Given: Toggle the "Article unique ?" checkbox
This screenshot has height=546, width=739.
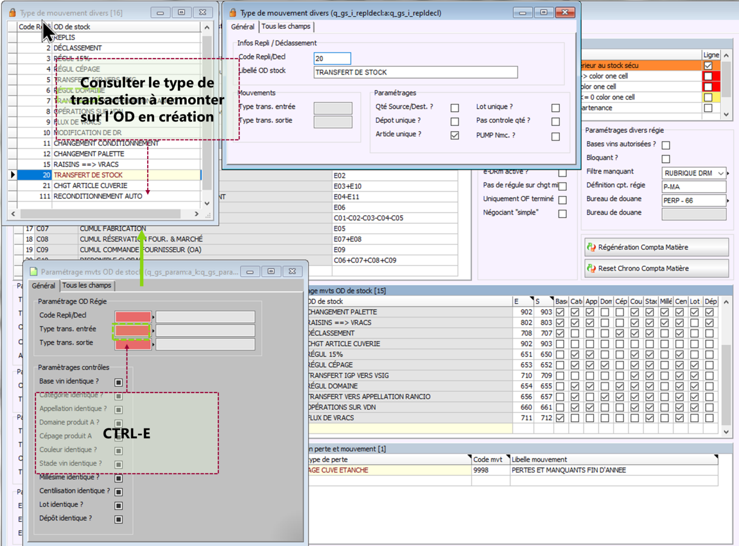Looking at the screenshot, I should point(455,136).
